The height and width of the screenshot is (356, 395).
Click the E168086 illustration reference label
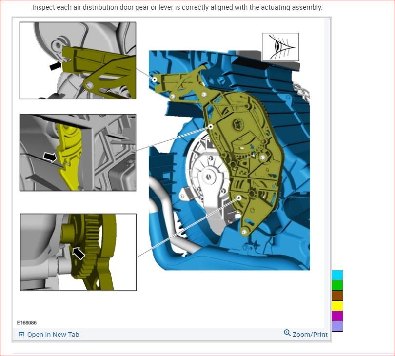click(27, 323)
